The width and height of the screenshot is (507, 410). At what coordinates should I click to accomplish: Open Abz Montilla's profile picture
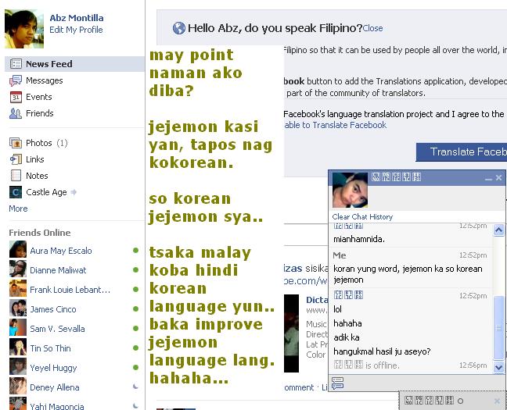pos(24,29)
